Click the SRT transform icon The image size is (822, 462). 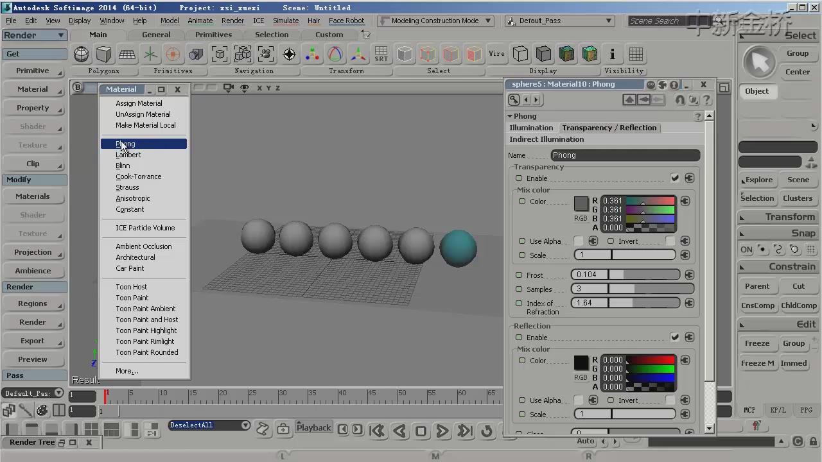(x=381, y=54)
